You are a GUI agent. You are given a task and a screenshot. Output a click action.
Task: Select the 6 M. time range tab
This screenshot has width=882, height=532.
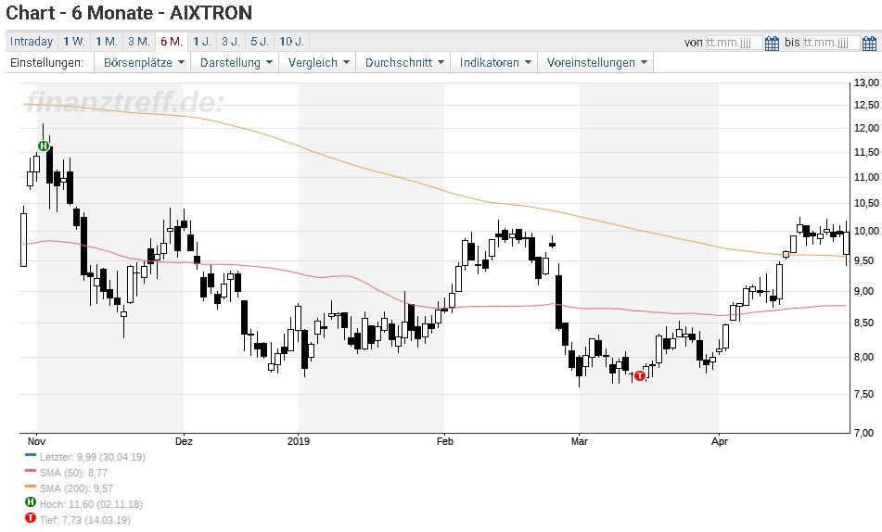click(171, 42)
